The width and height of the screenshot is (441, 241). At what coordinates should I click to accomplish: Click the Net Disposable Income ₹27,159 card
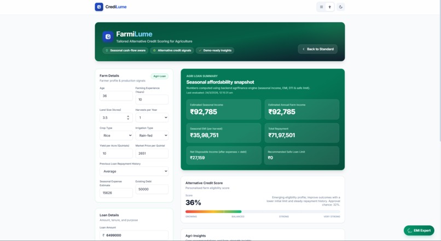(224, 155)
